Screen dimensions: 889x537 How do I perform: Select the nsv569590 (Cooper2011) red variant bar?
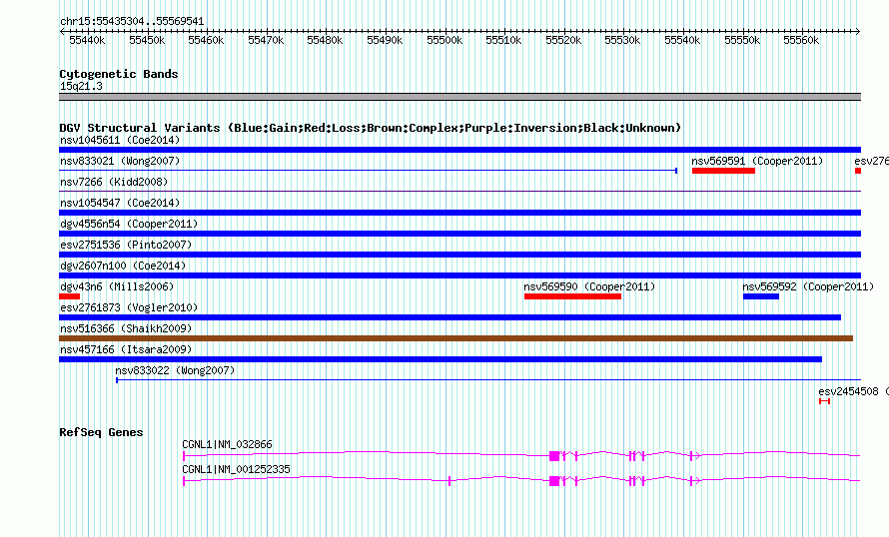[x=572, y=296]
